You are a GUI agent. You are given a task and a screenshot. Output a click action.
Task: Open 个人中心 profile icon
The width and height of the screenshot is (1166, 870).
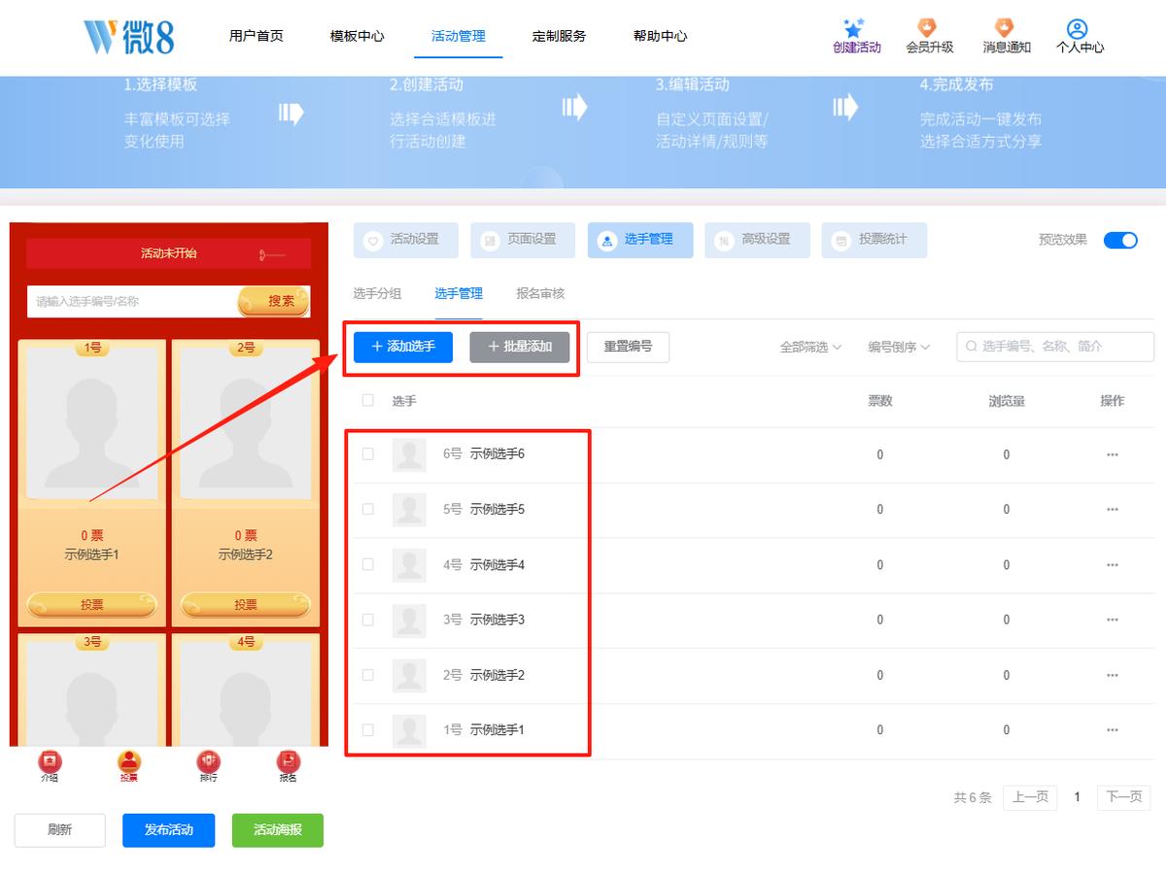(x=1077, y=28)
